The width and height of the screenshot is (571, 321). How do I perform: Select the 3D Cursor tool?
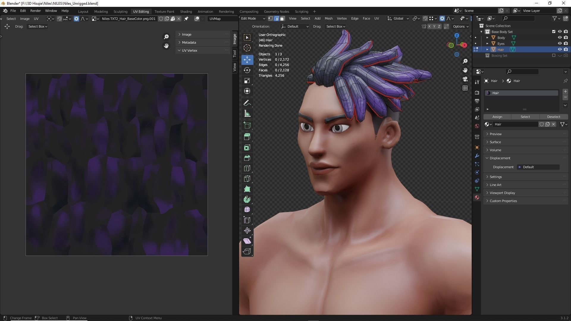247,48
